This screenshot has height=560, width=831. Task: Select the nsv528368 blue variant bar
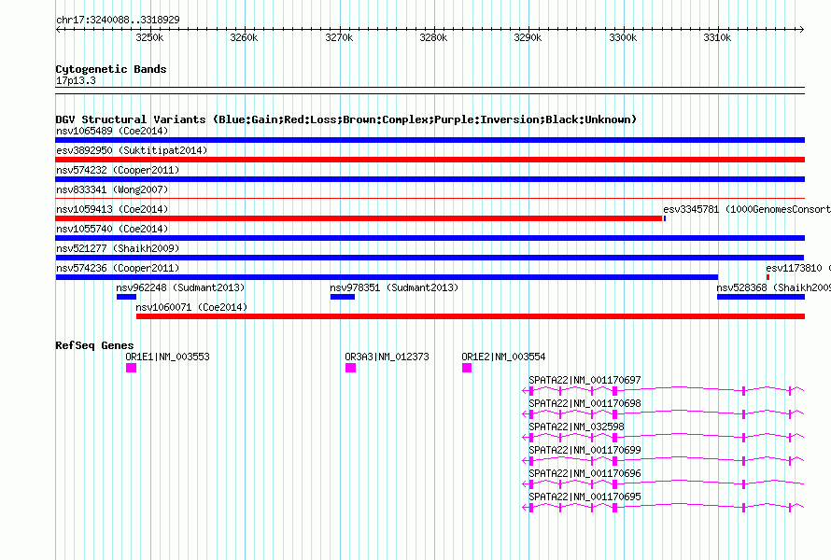pyautogui.click(x=761, y=297)
